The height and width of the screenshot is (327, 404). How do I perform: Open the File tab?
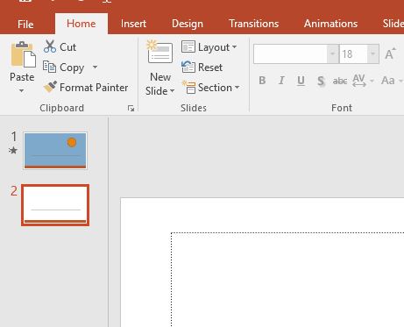[x=25, y=24]
